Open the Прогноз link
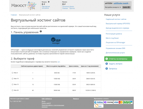 tap(72, 8)
